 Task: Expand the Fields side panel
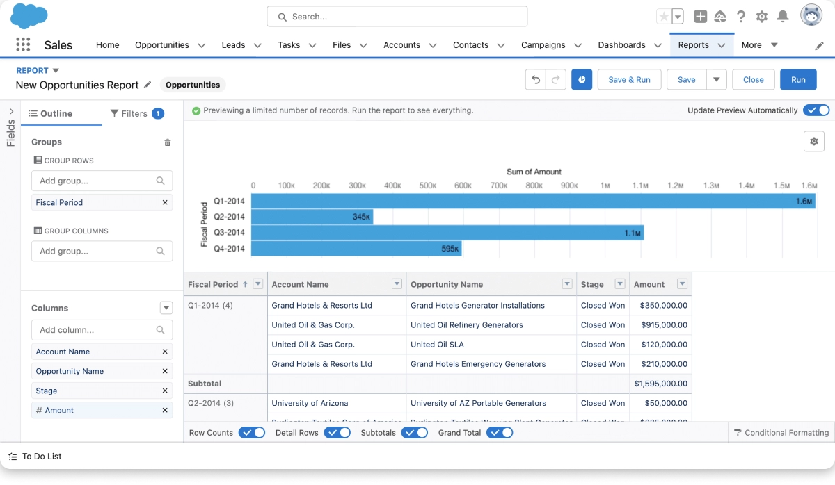pos(11,111)
